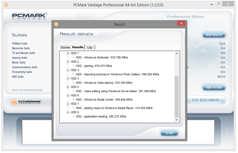
Task: Select the HDD 7 tree label
Action: pos(75,104)
